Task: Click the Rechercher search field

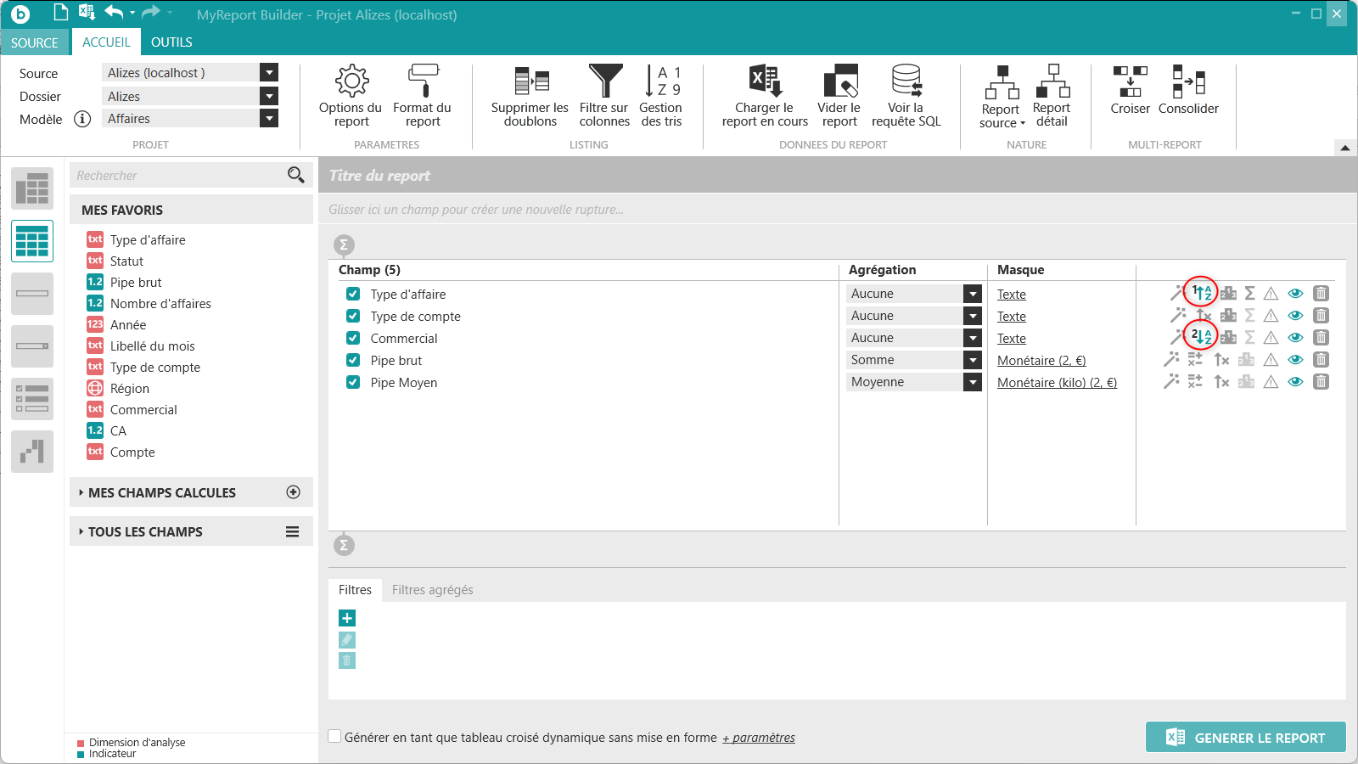Action: point(180,176)
